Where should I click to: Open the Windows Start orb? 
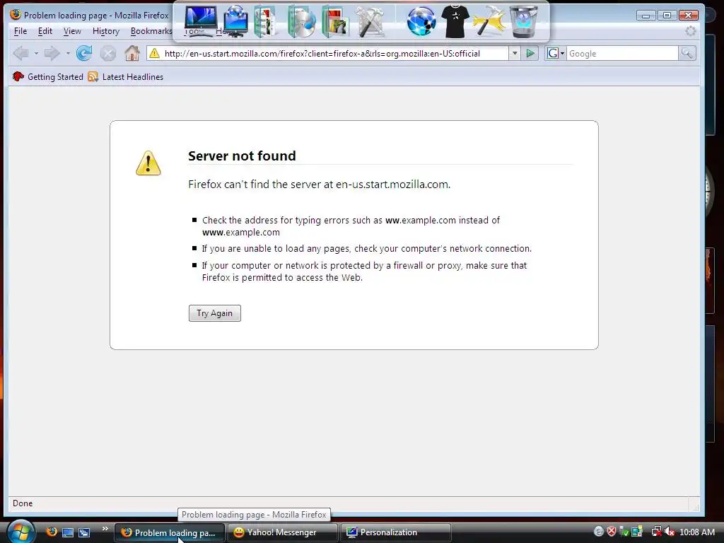pyautogui.click(x=21, y=531)
